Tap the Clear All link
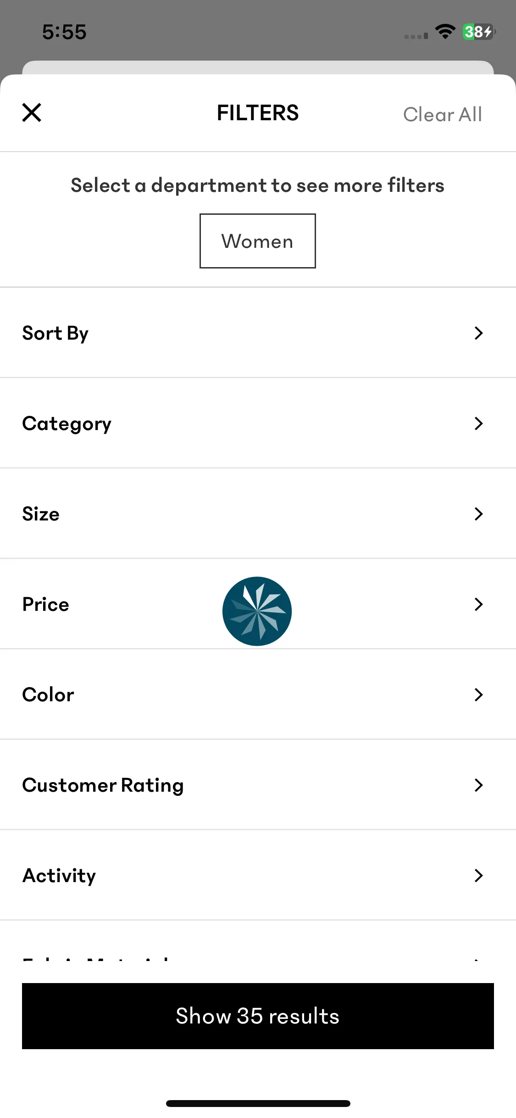516x1118 pixels. coord(442,114)
